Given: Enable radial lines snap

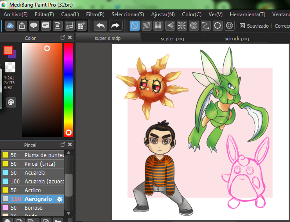Looking at the screenshot, I should tap(182, 25).
